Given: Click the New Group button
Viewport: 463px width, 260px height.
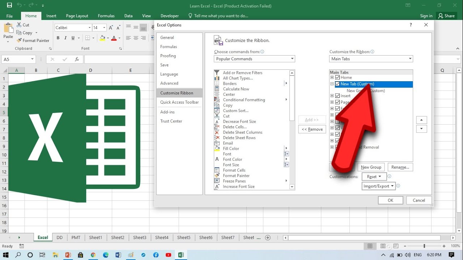Looking at the screenshot, I should point(371,167).
